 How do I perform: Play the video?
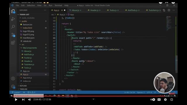coord(16,99)
